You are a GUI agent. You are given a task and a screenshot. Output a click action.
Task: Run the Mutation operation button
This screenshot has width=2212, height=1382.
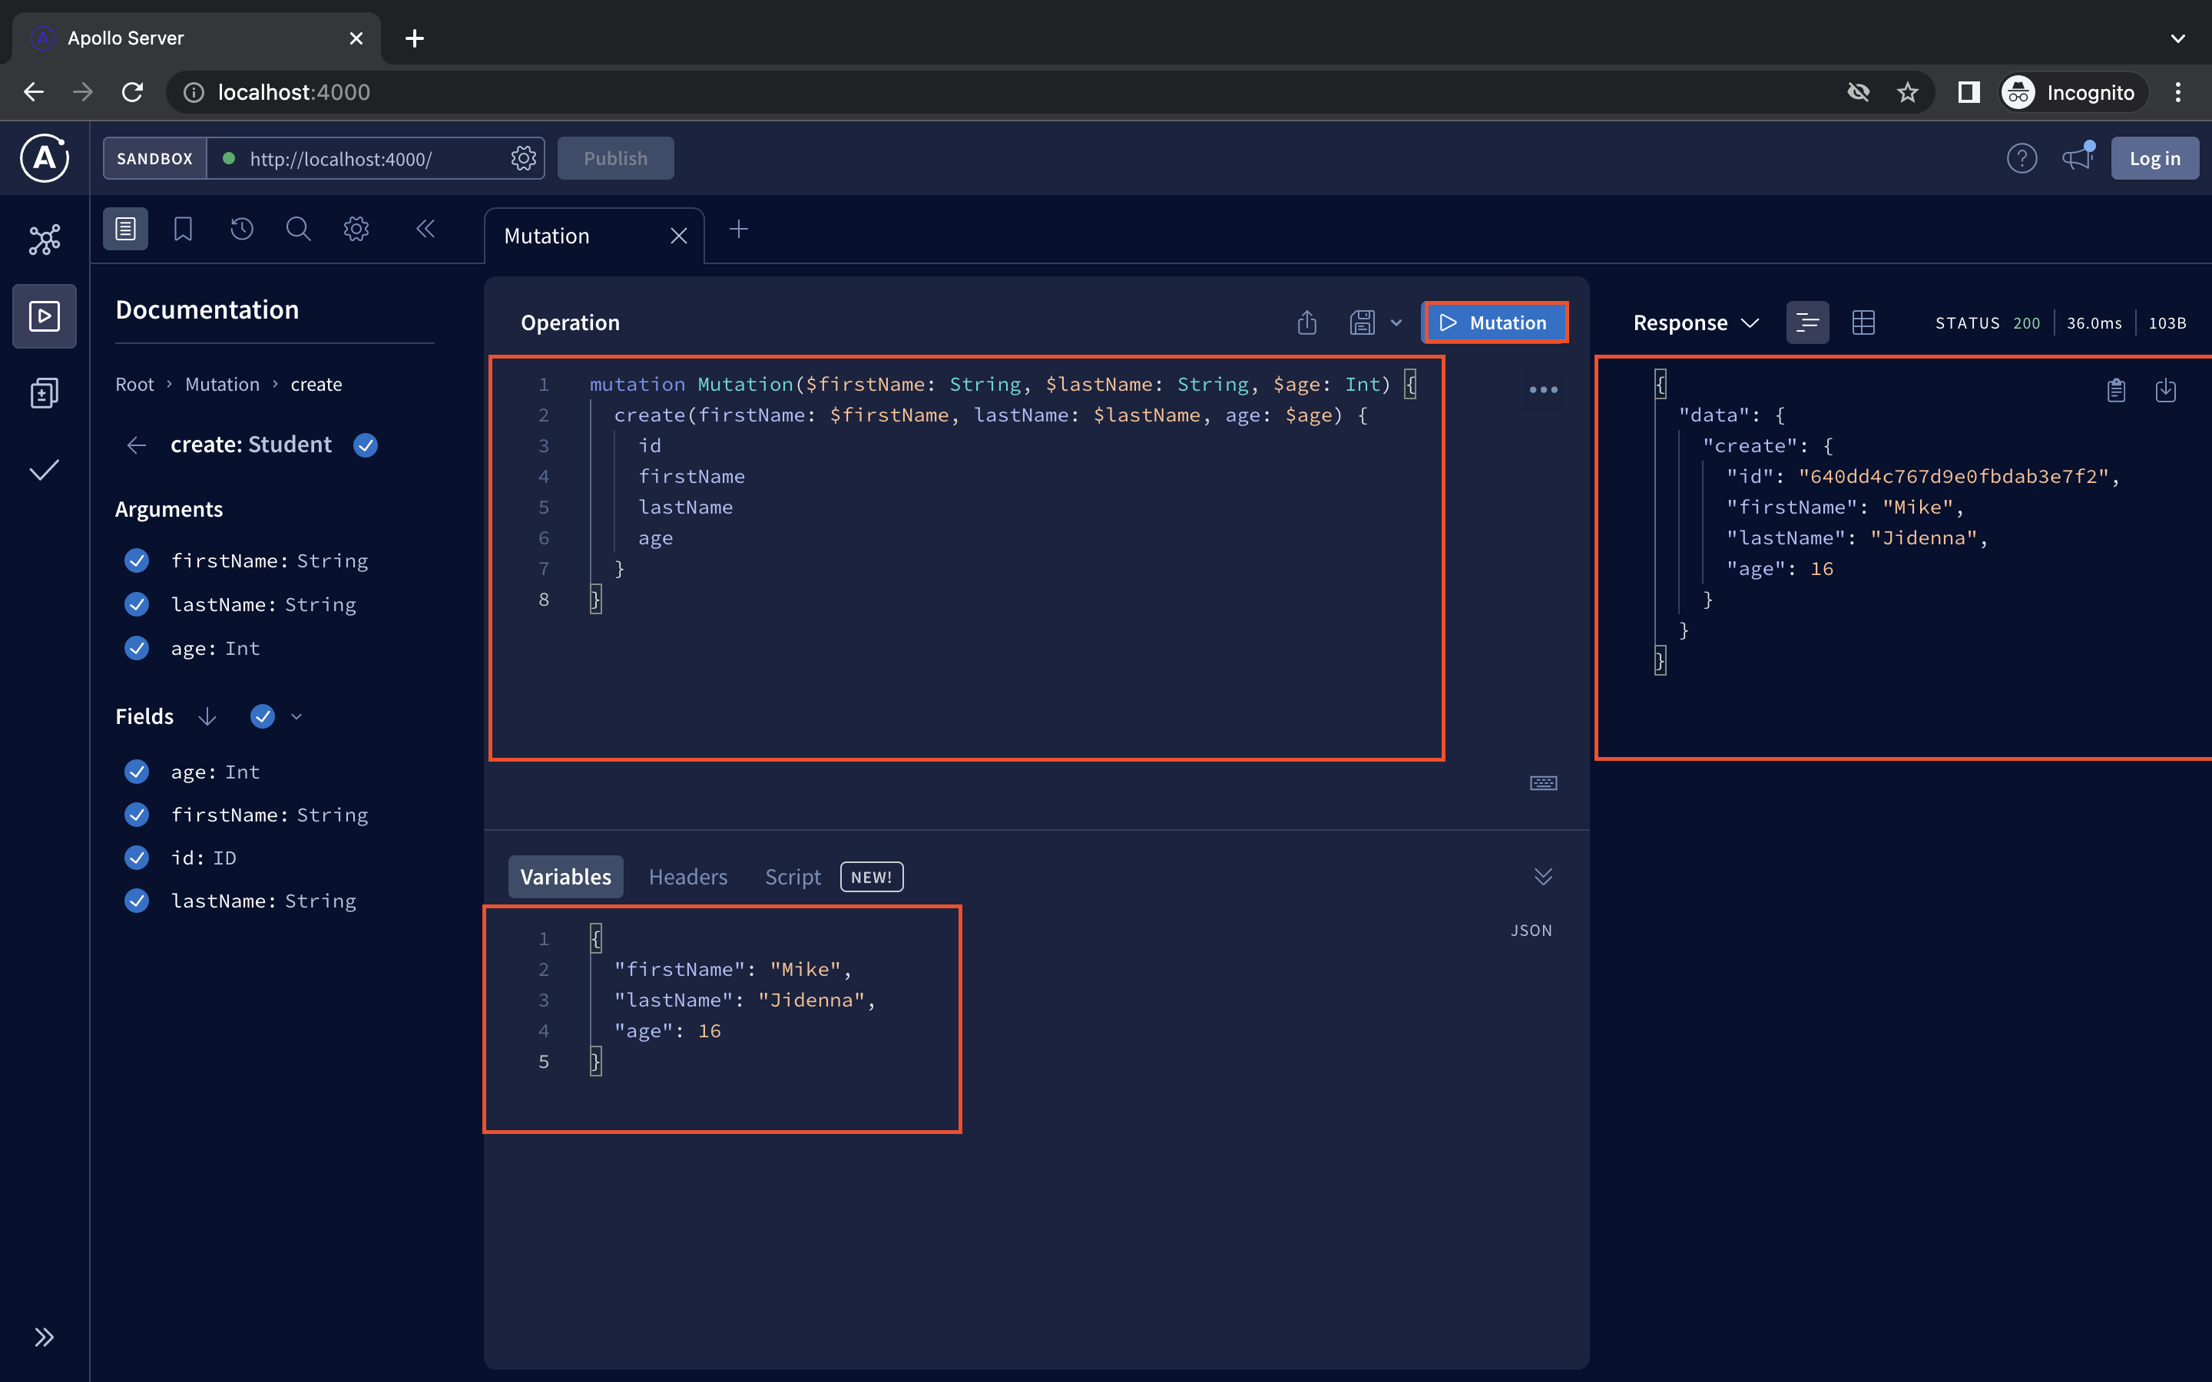1495,322
